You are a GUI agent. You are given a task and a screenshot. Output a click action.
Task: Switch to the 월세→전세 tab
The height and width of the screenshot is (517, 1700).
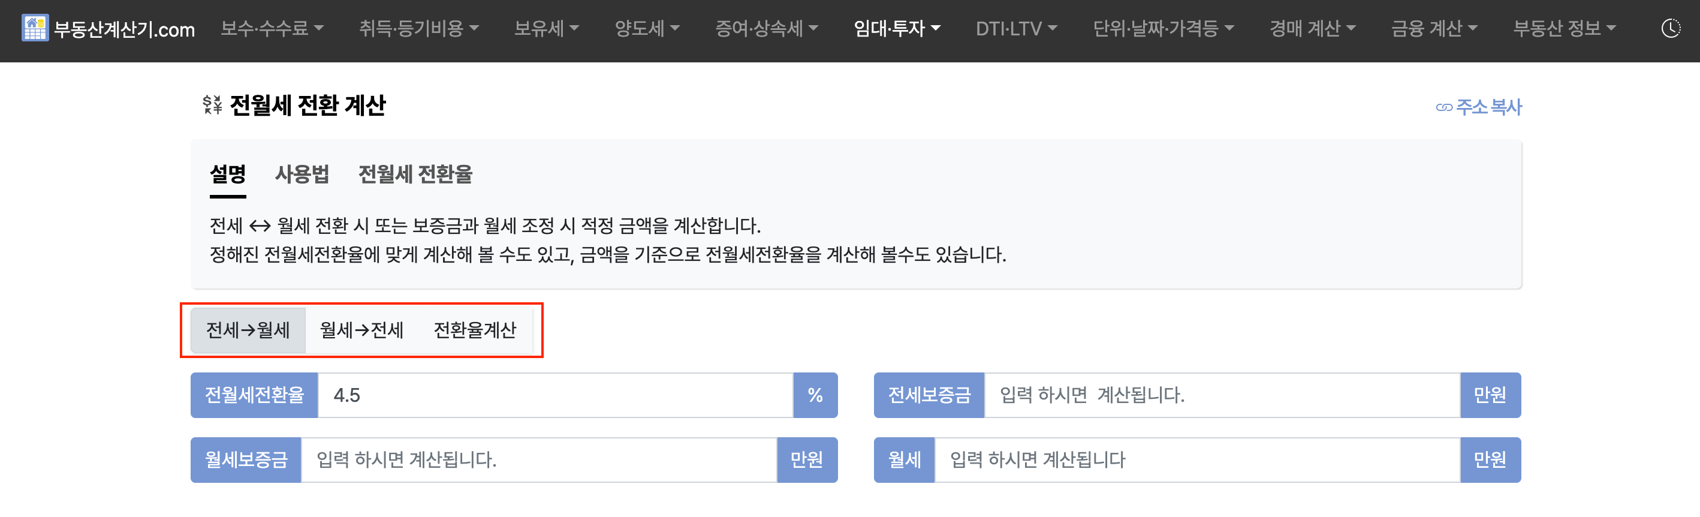click(362, 330)
